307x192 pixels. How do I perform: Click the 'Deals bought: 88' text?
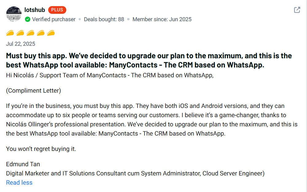tap(104, 19)
